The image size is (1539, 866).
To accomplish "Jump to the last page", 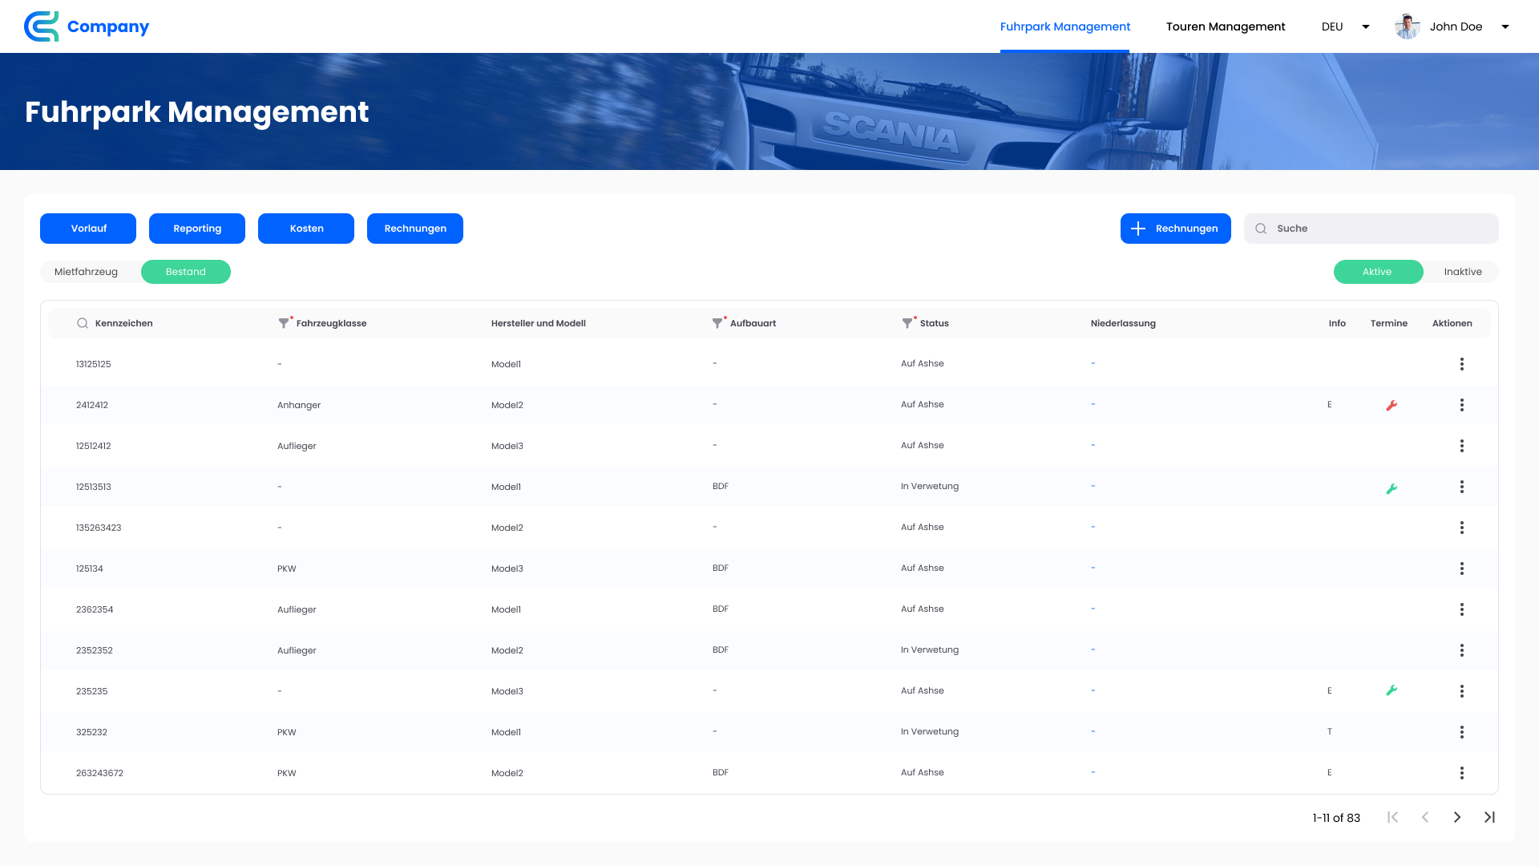I will pyautogui.click(x=1489, y=817).
